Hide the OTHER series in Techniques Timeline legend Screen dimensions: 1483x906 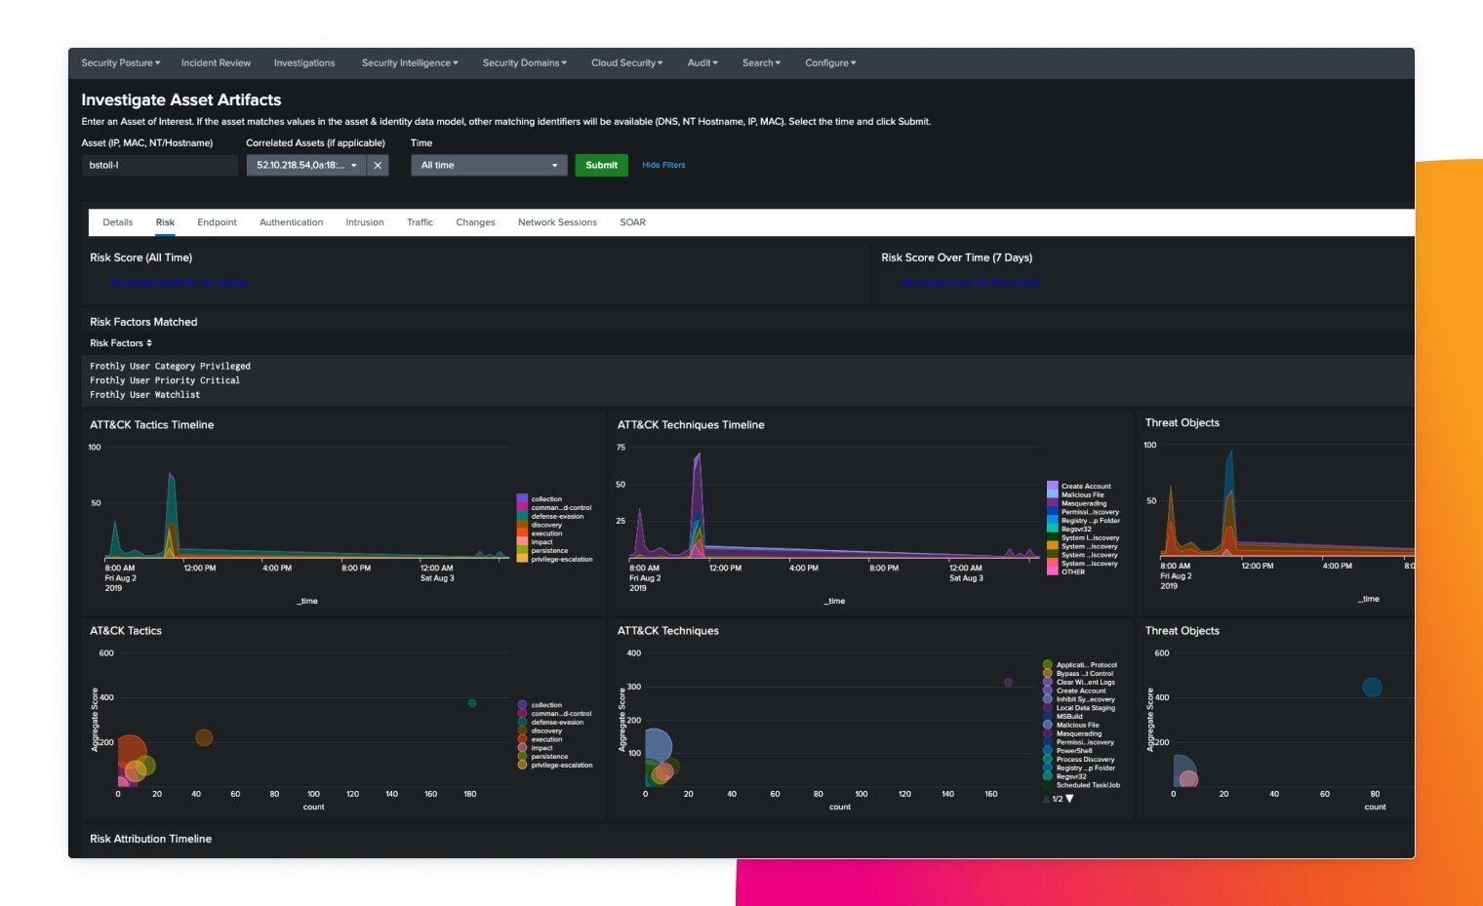1053,571
